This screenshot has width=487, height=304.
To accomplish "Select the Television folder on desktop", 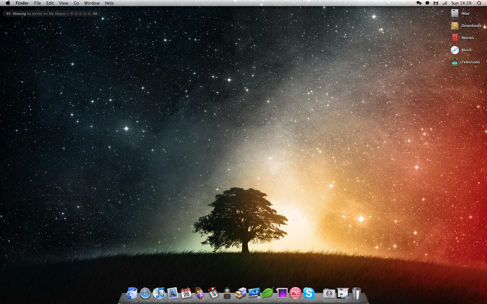I will point(455,62).
